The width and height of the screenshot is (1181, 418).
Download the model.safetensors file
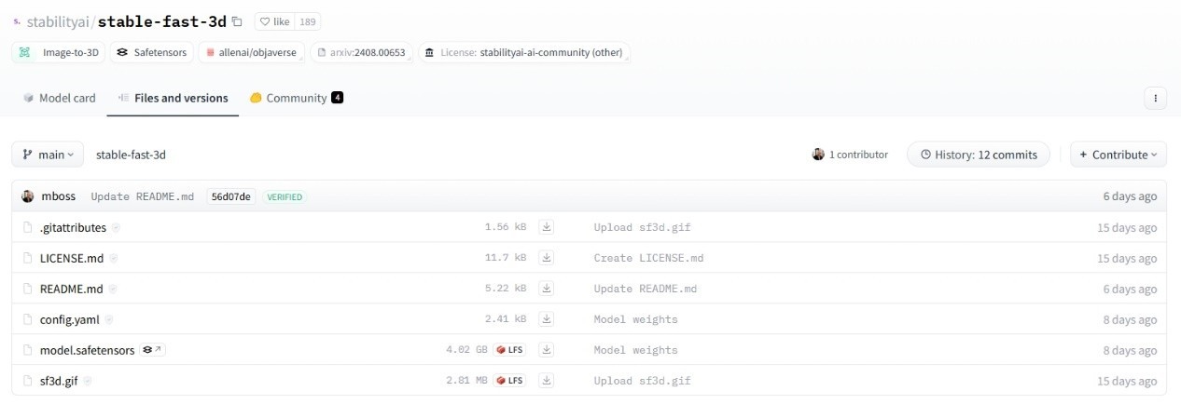547,350
